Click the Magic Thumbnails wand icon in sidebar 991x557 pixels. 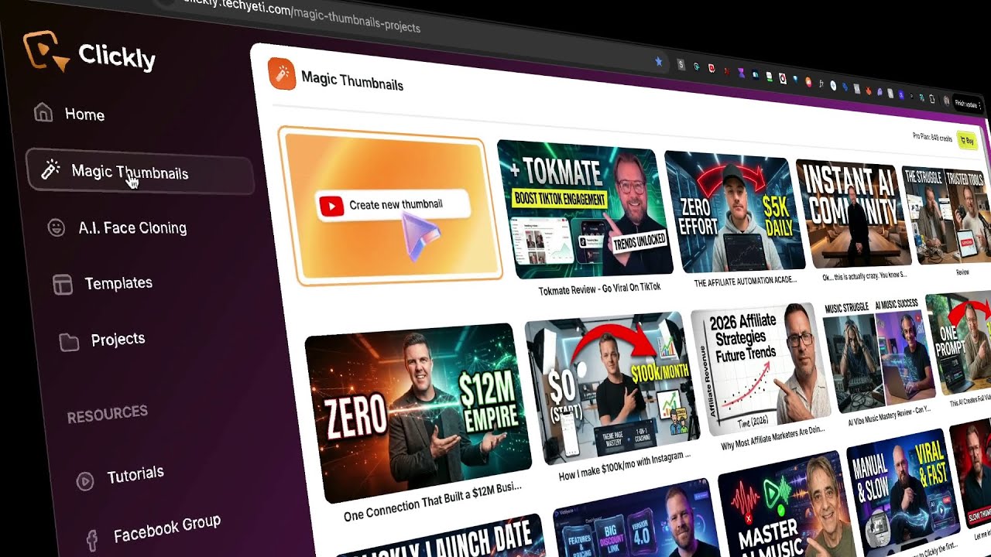point(50,170)
